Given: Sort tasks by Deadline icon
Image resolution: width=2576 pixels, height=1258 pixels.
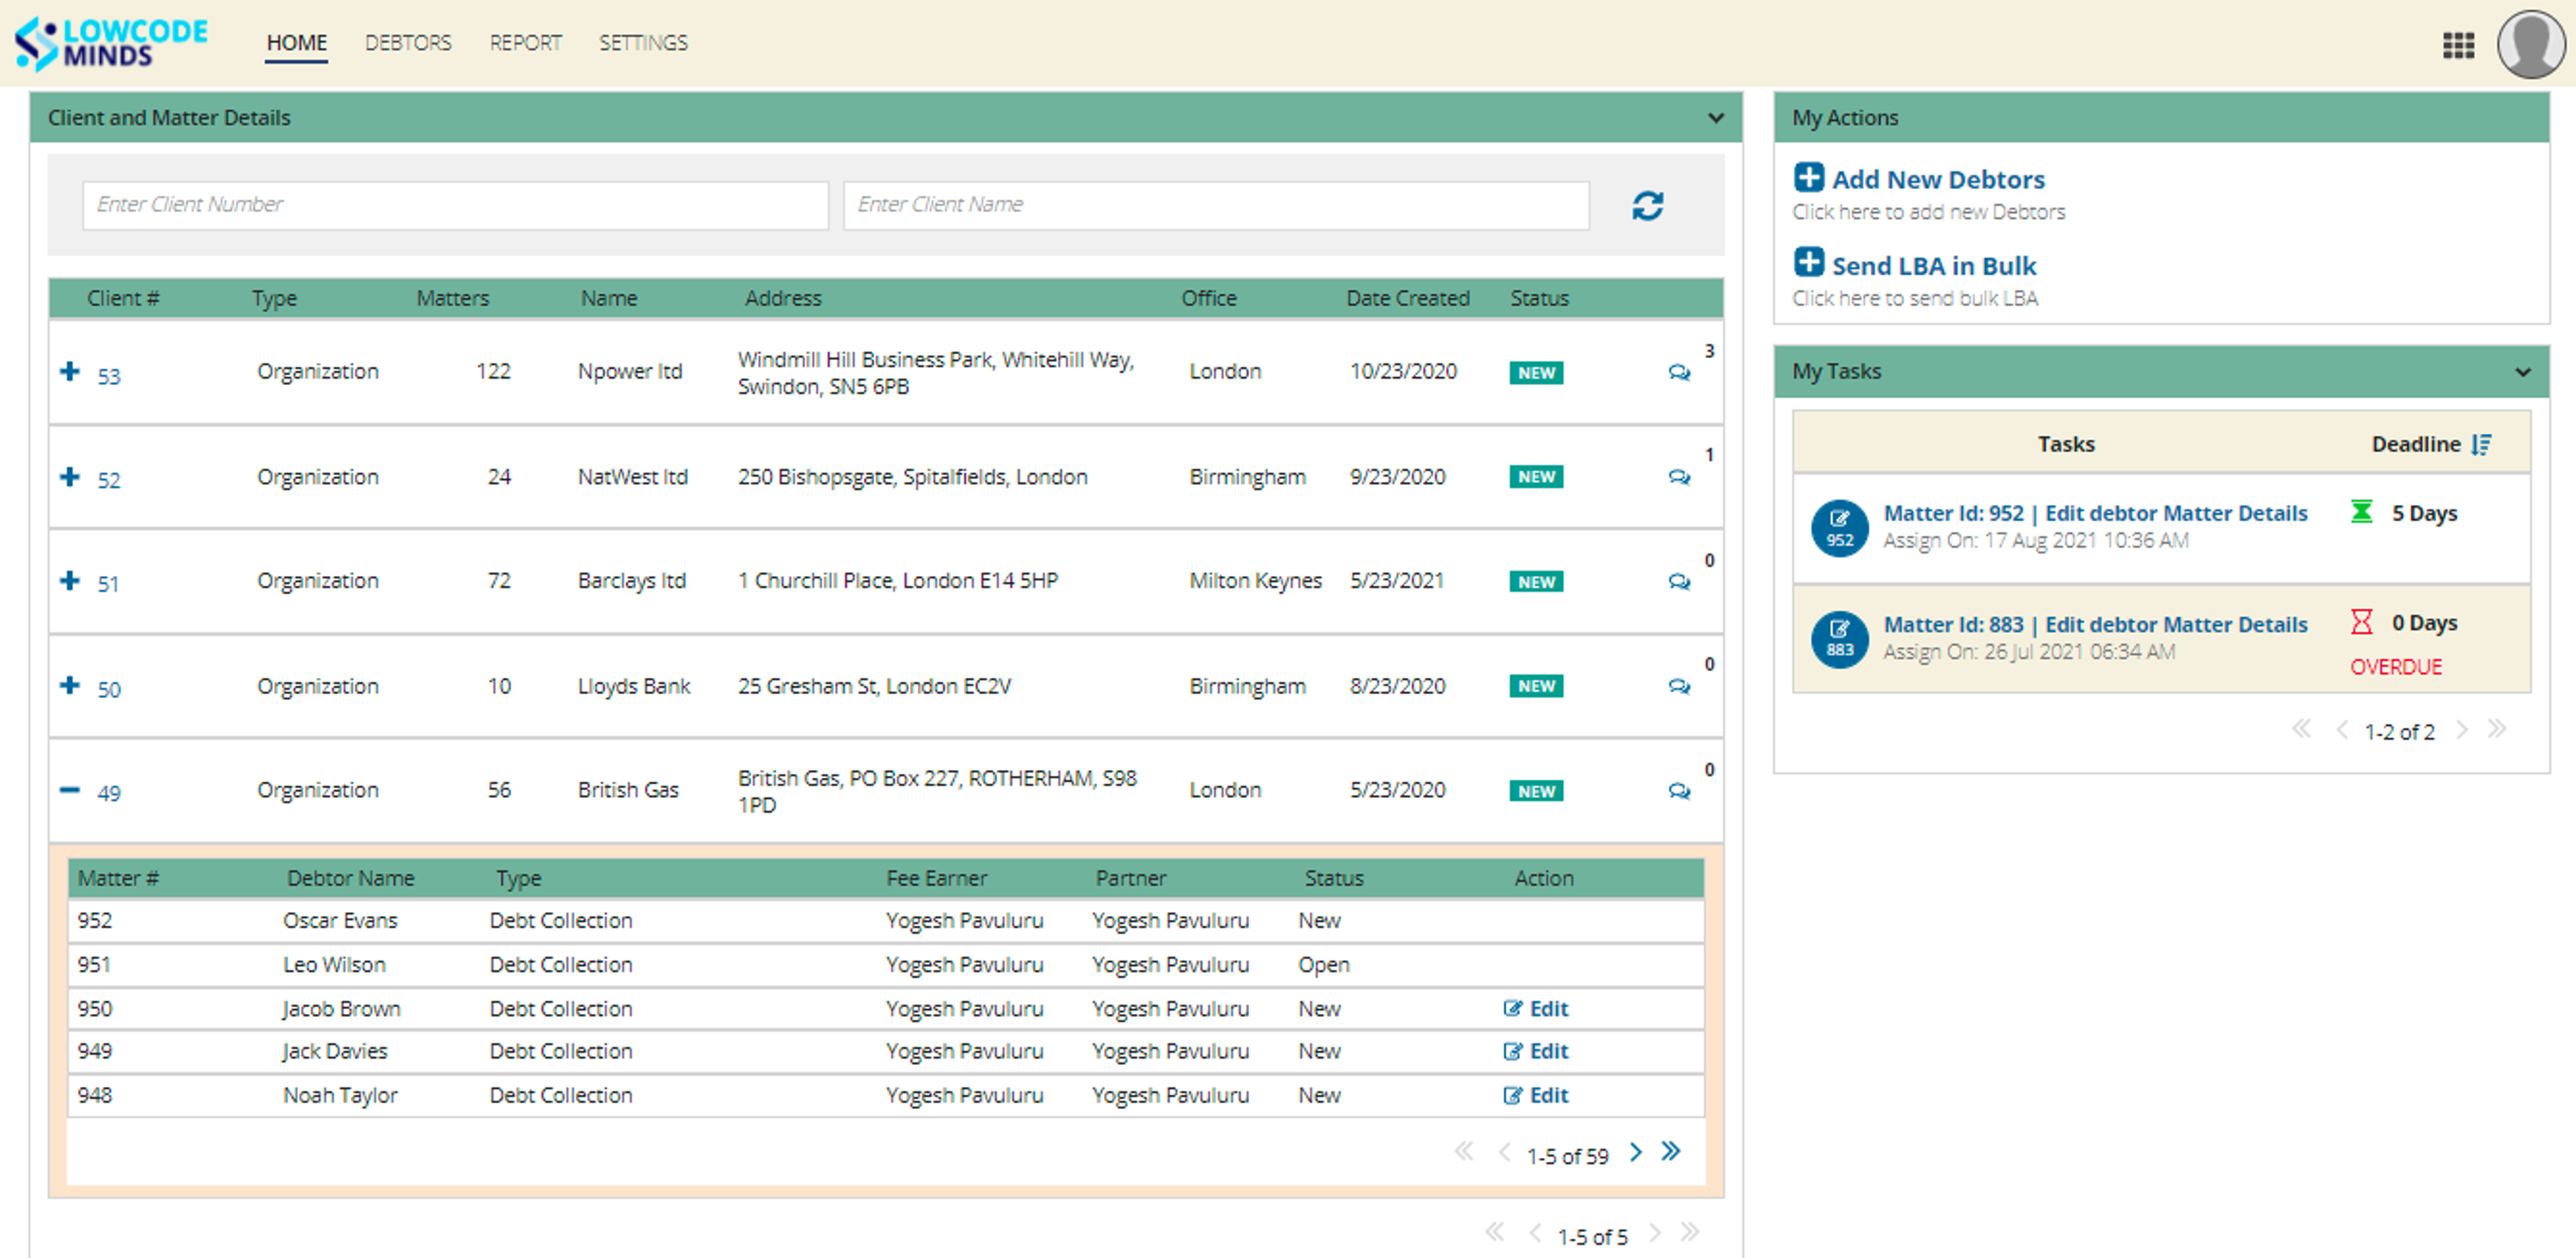Looking at the screenshot, I should 2481,444.
